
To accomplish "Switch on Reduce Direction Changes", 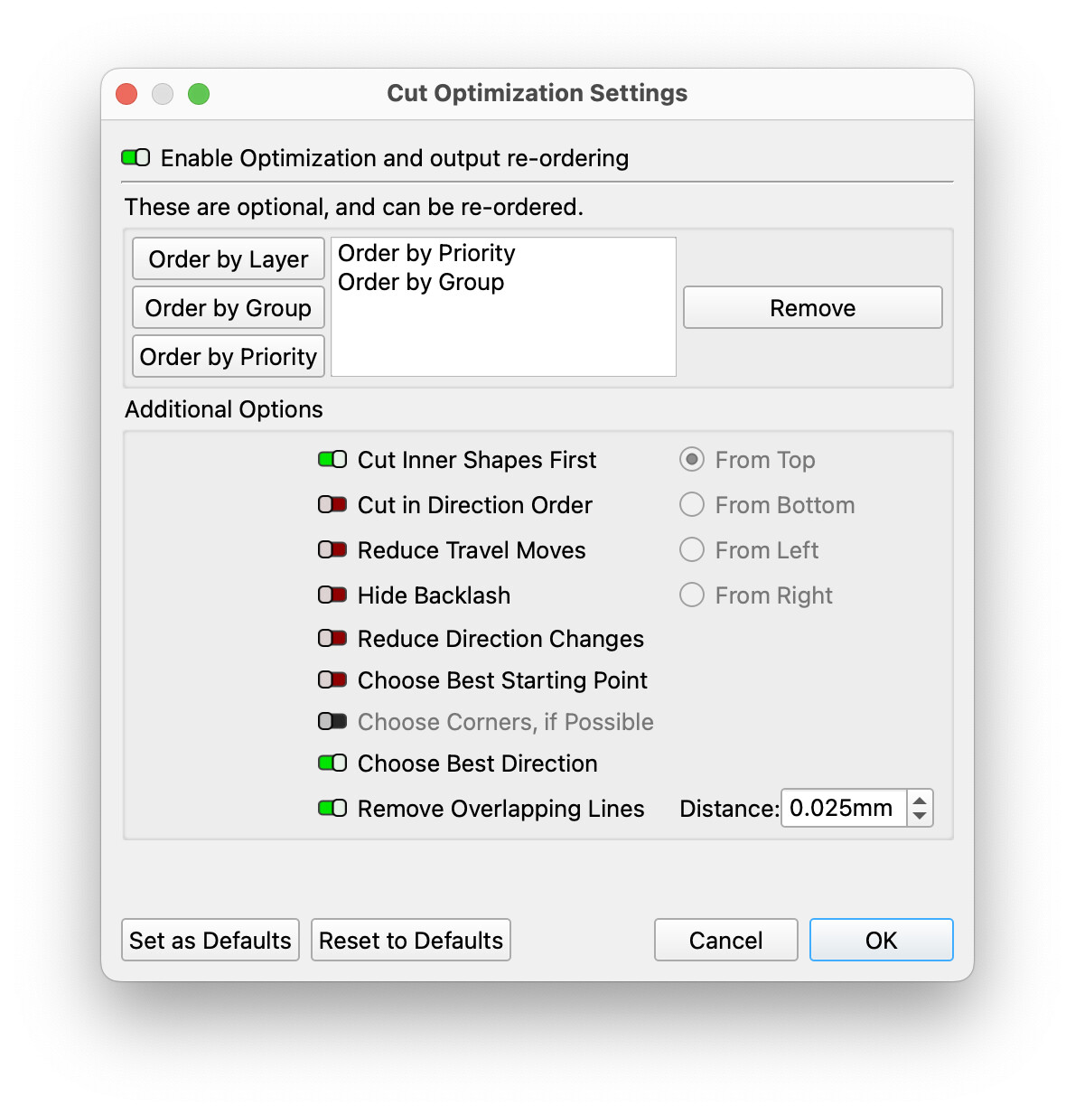I will tap(332, 639).
